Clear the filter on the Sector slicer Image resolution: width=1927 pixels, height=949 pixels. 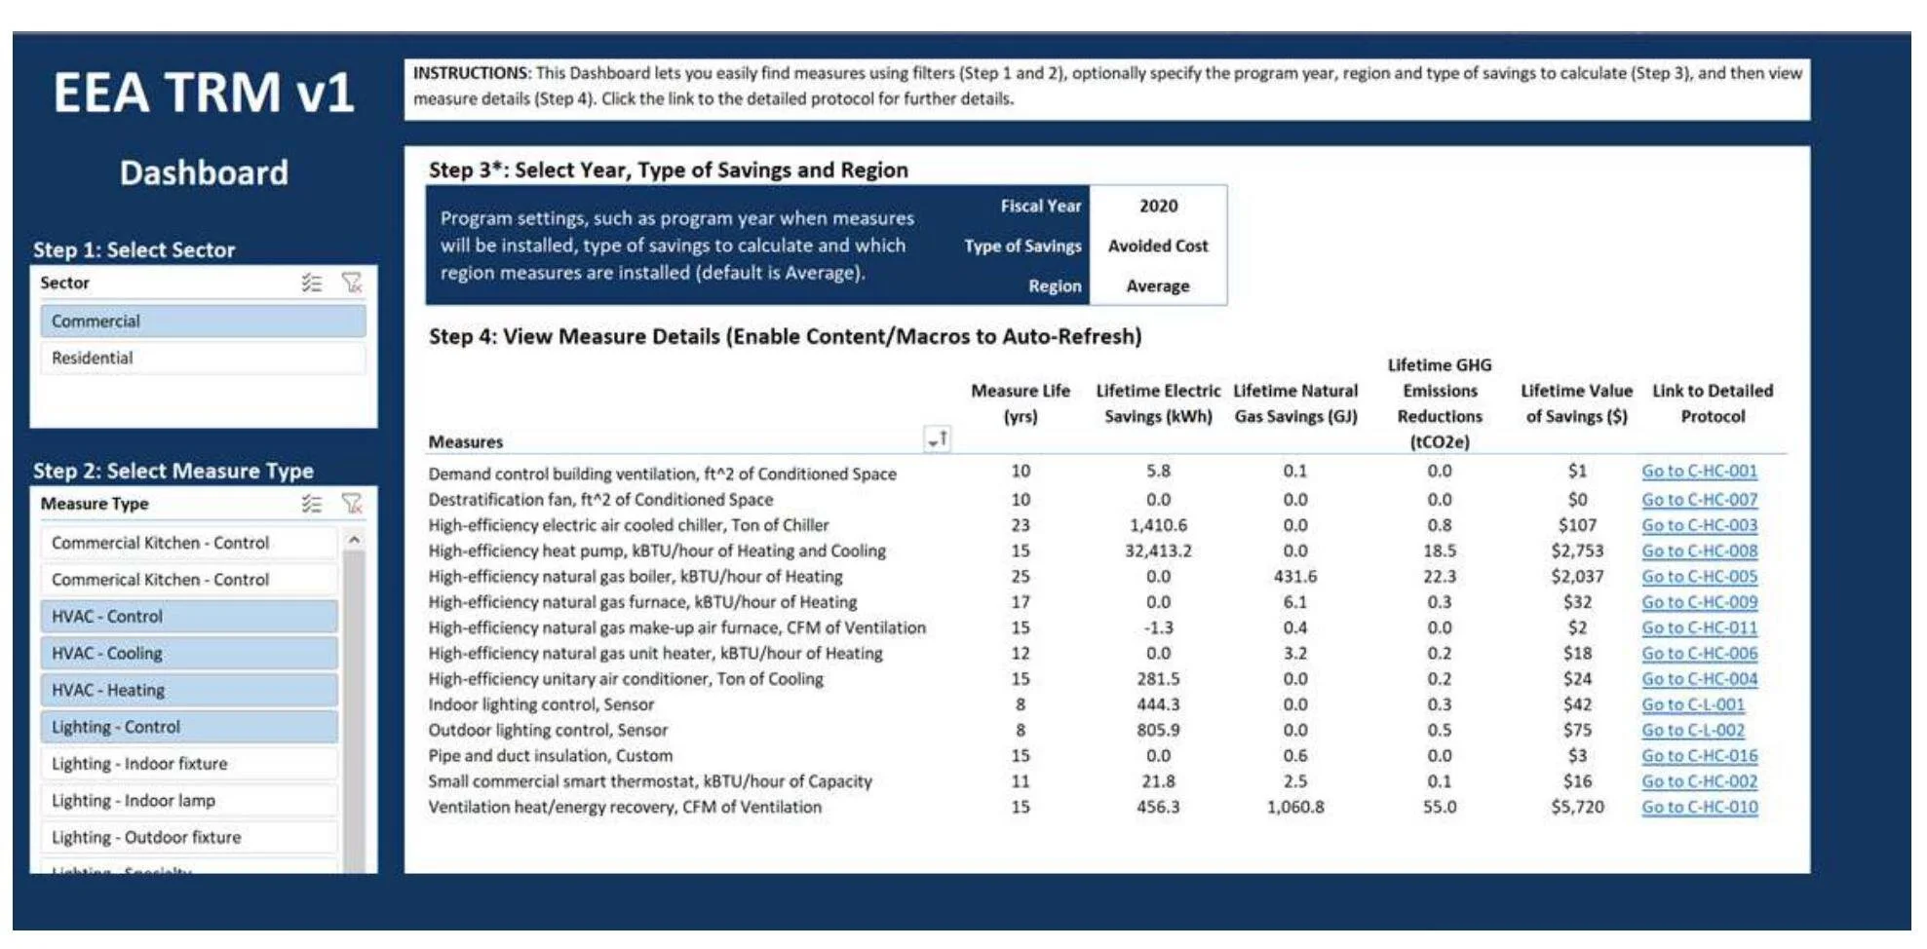coord(352,284)
